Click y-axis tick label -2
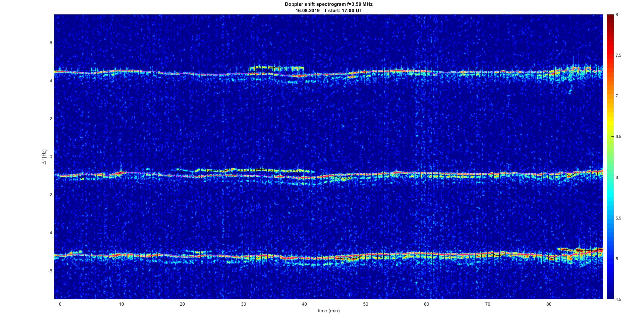 (x=50, y=195)
